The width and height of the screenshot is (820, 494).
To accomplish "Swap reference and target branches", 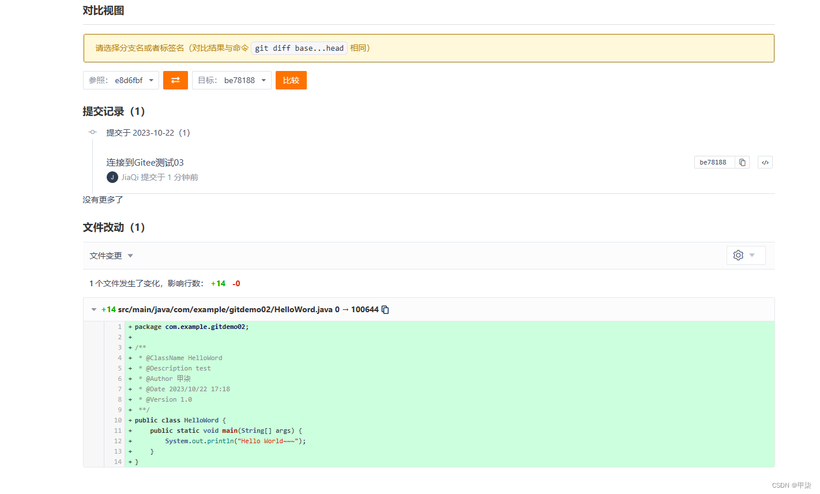I will 175,80.
